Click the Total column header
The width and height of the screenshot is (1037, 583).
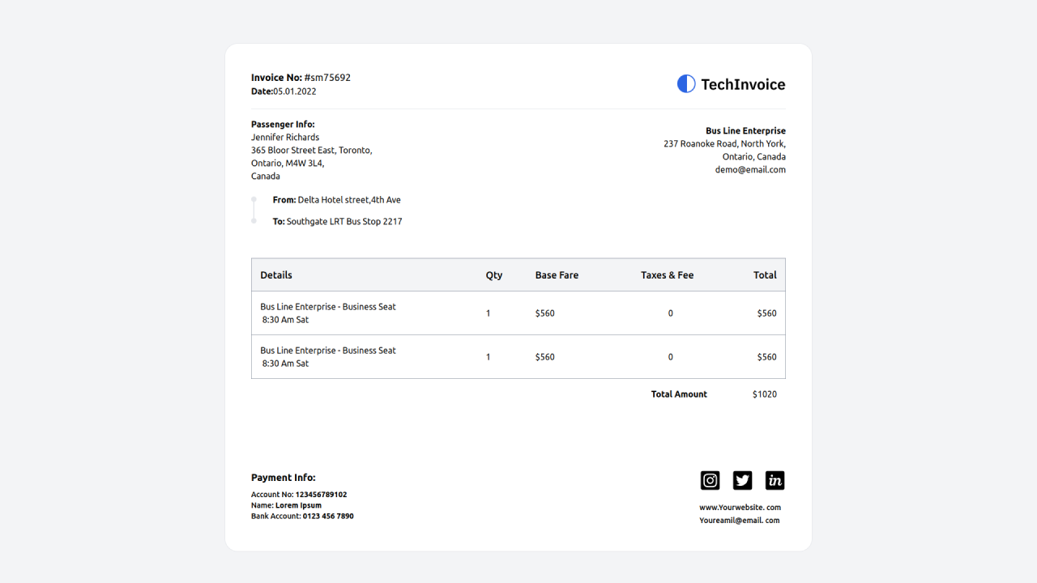click(765, 275)
